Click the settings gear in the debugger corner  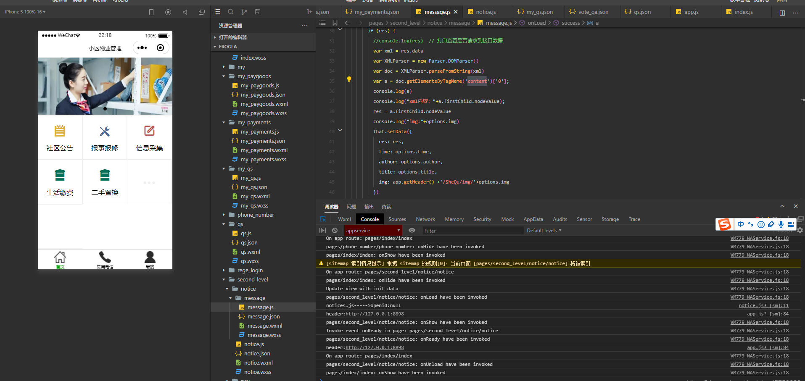pyautogui.click(x=800, y=231)
